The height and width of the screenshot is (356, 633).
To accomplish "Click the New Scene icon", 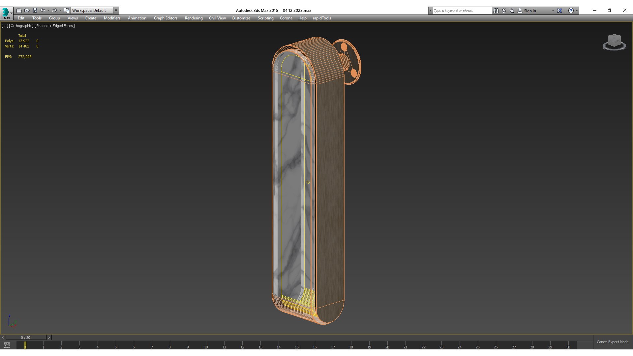I will coord(19,11).
